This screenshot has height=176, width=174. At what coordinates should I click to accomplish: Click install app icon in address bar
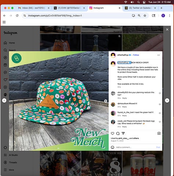pyautogui.click(x=134, y=16)
